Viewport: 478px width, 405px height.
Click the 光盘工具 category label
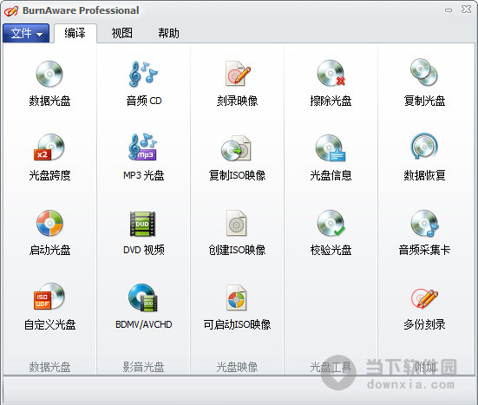[x=331, y=367]
